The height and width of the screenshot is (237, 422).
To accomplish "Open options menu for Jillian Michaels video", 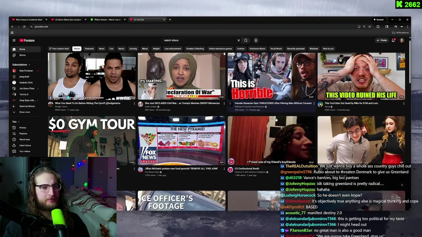I will pyautogui.click(x=224, y=169).
